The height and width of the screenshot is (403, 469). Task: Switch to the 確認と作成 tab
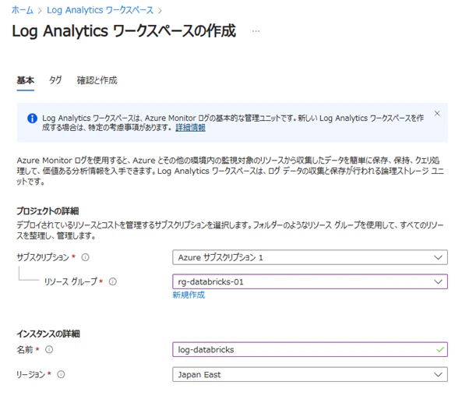(97, 80)
